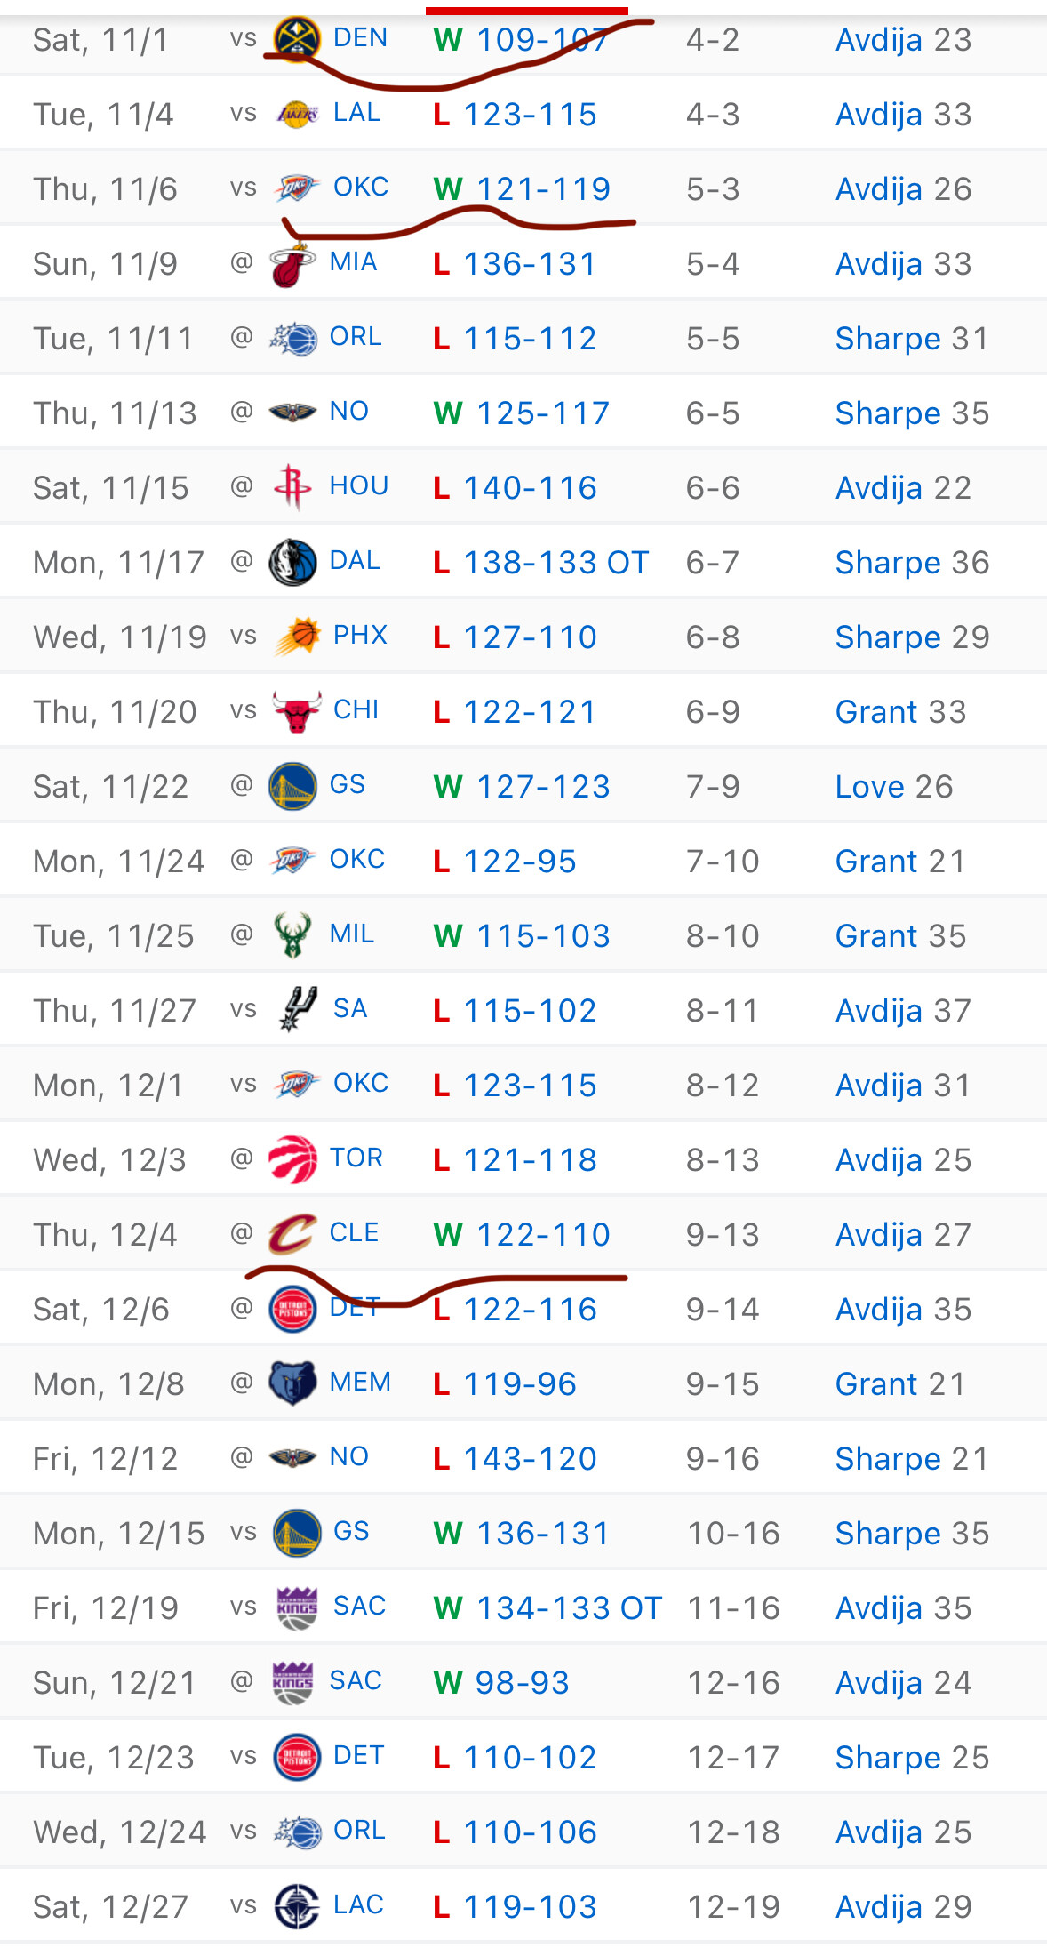Click the Houston Rockets logo icon

click(x=292, y=487)
